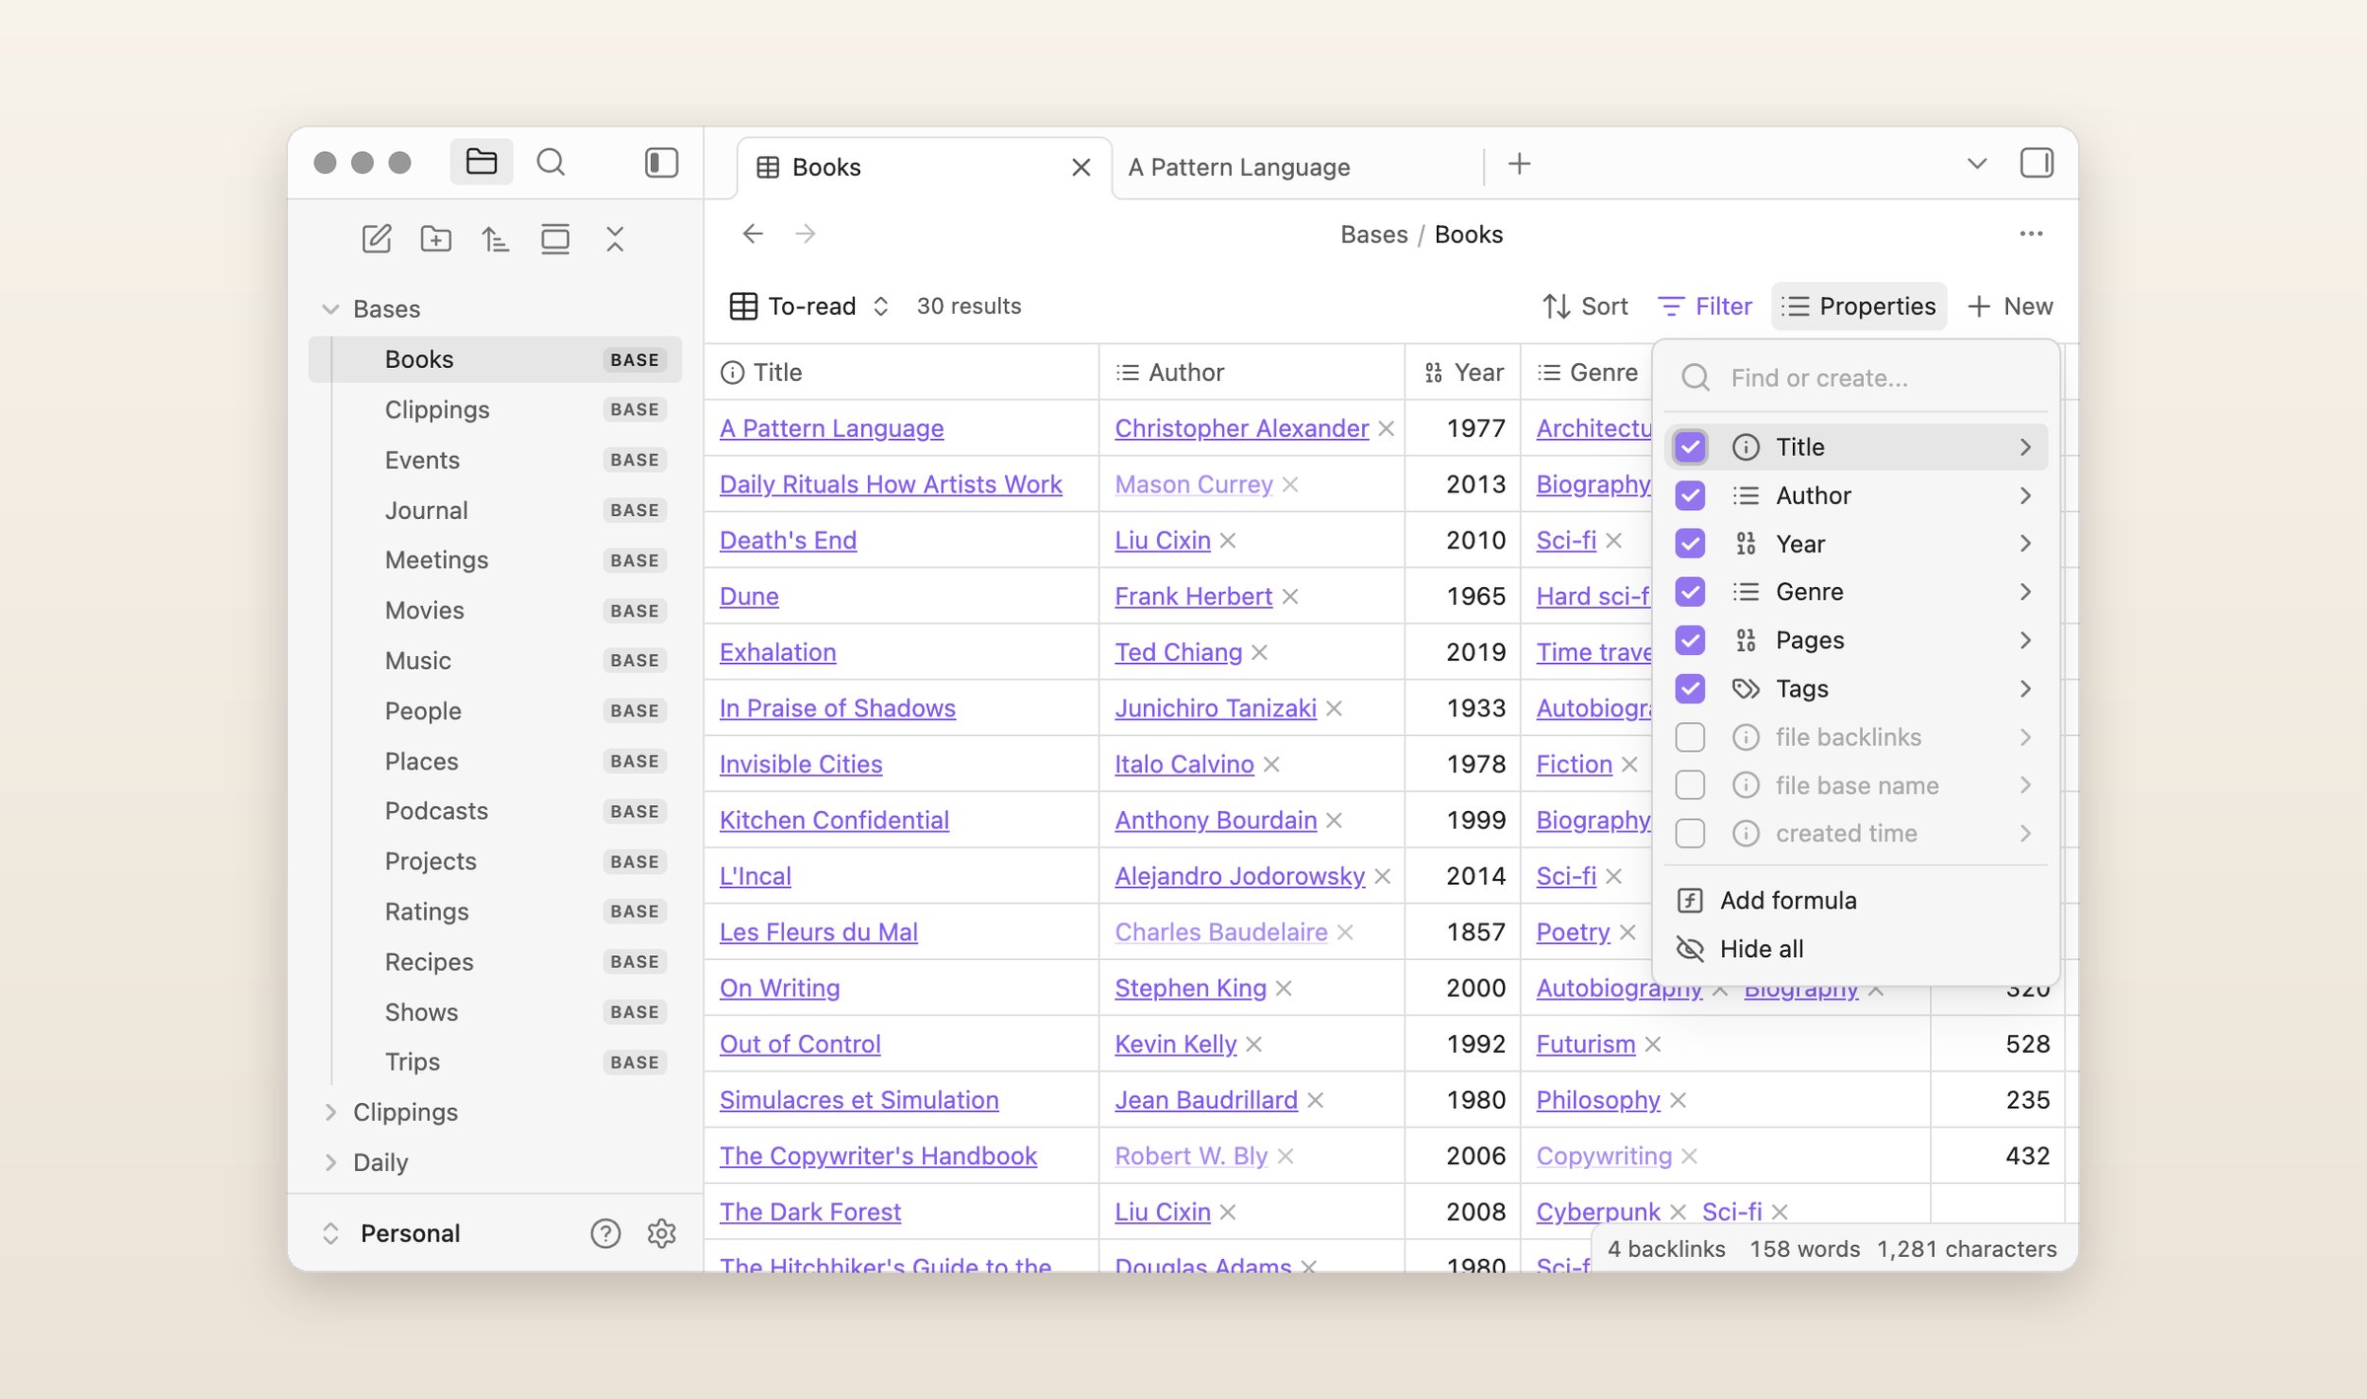2367x1399 pixels.
Task: Open the Invisible Cities book link
Action: [x=801, y=764]
